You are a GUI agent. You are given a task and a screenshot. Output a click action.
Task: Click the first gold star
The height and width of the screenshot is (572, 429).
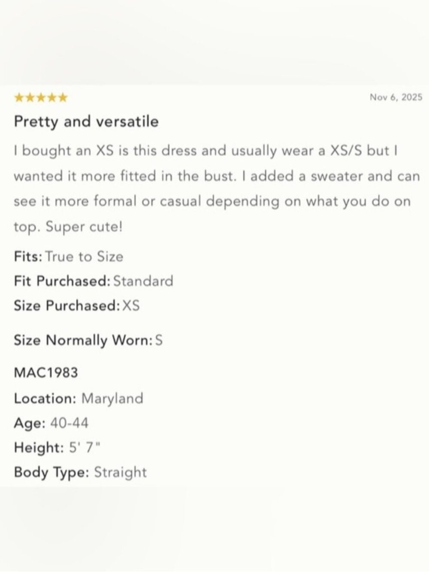[19, 98]
